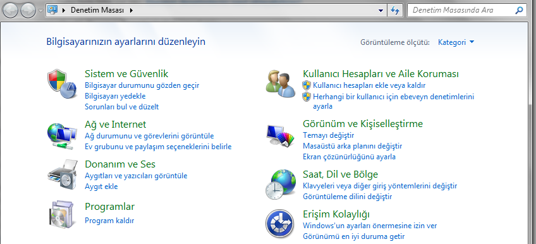This screenshot has height=244, width=536.
Task: Open the Görünüm ve Kişiselleştirme monitor icon
Action: [x=280, y=136]
